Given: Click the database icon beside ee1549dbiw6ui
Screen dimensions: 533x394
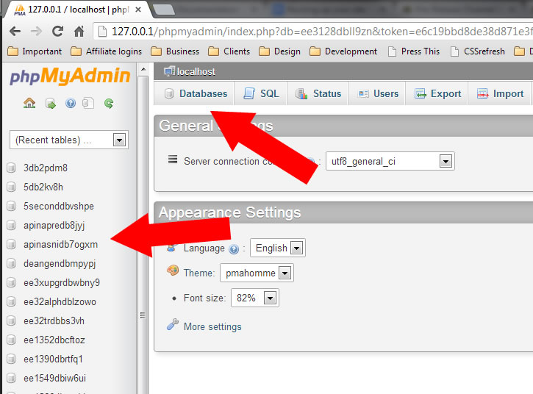Looking at the screenshot, I should pos(11,378).
